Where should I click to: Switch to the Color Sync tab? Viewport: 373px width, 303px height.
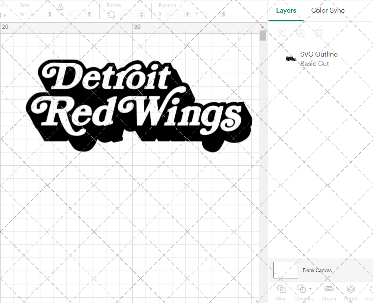coord(328,10)
